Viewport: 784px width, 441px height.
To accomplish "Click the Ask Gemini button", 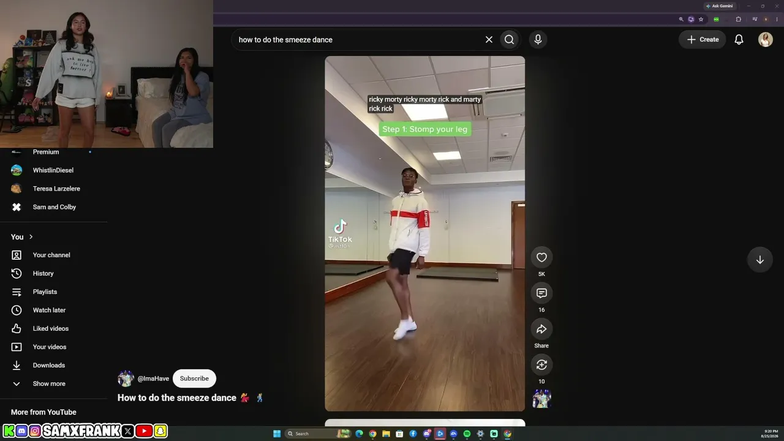I will (x=719, y=6).
